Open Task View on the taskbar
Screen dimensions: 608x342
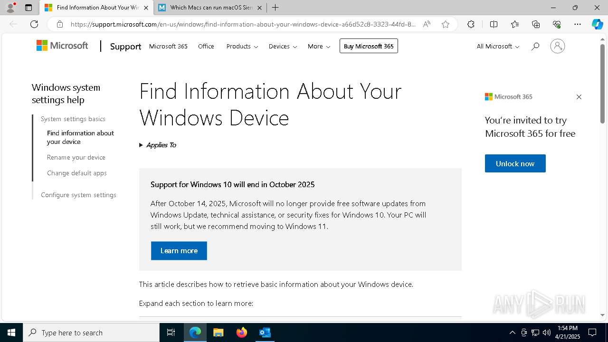pos(171,332)
